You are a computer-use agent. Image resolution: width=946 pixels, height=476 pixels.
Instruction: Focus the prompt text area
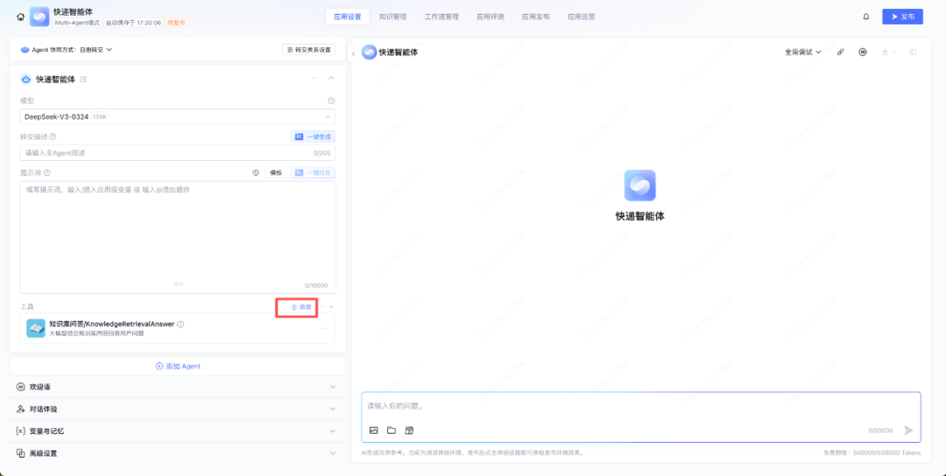tap(178, 237)
